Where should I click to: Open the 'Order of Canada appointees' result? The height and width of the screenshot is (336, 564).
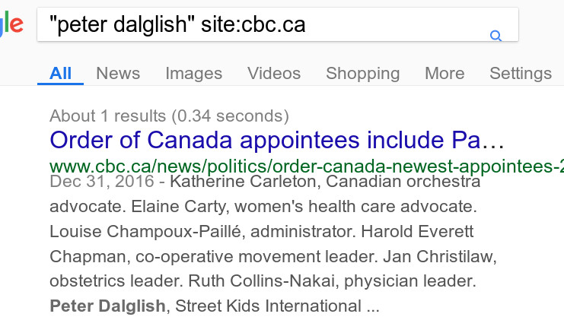(x=277, y=141)
